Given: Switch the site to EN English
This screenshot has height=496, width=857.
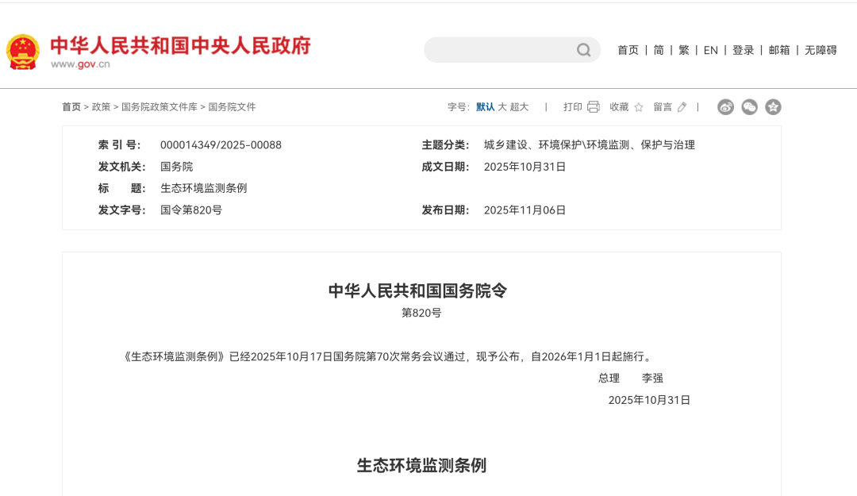Looking at the screenshot, I should click(x=710, y=49).
